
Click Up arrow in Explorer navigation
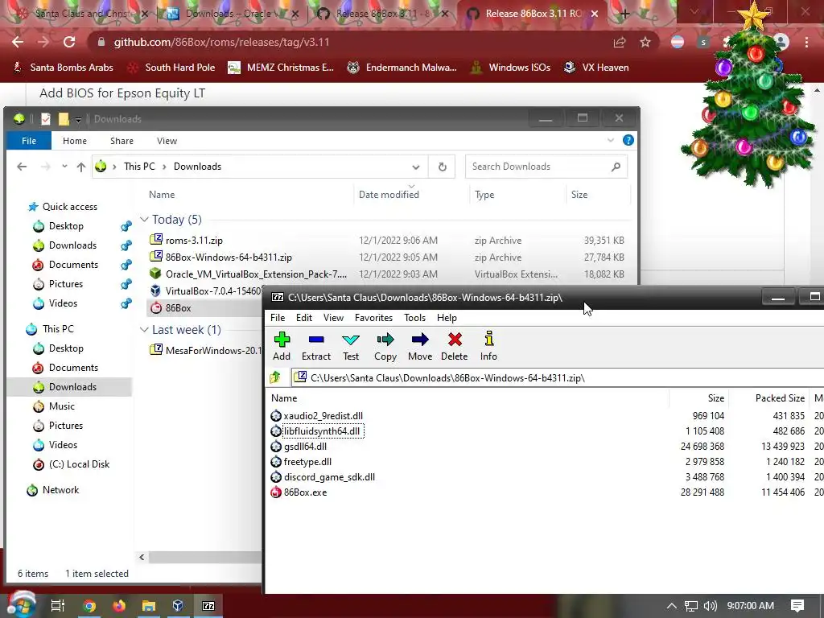point(81,167)
